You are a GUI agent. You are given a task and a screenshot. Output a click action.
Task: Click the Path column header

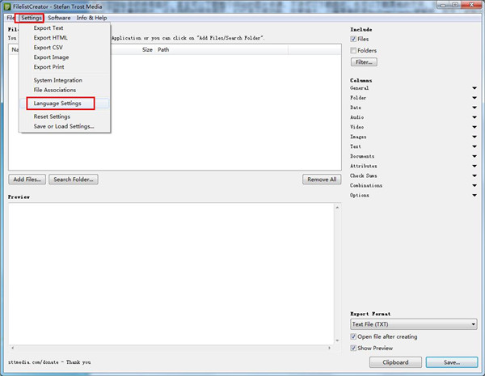point(163,50)
